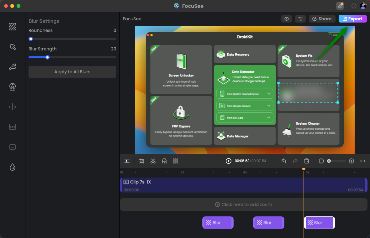This screenshot has height=238, width=370.
Task: Apply to All Blurs
Action: tap(72, 72)
